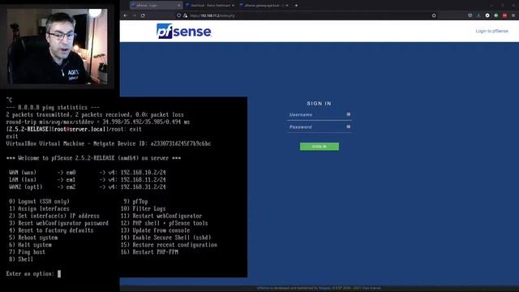Click console option 16) Restart PHP-FPM
The width and height of the screenshot is (519, 292).
[149, 252]
